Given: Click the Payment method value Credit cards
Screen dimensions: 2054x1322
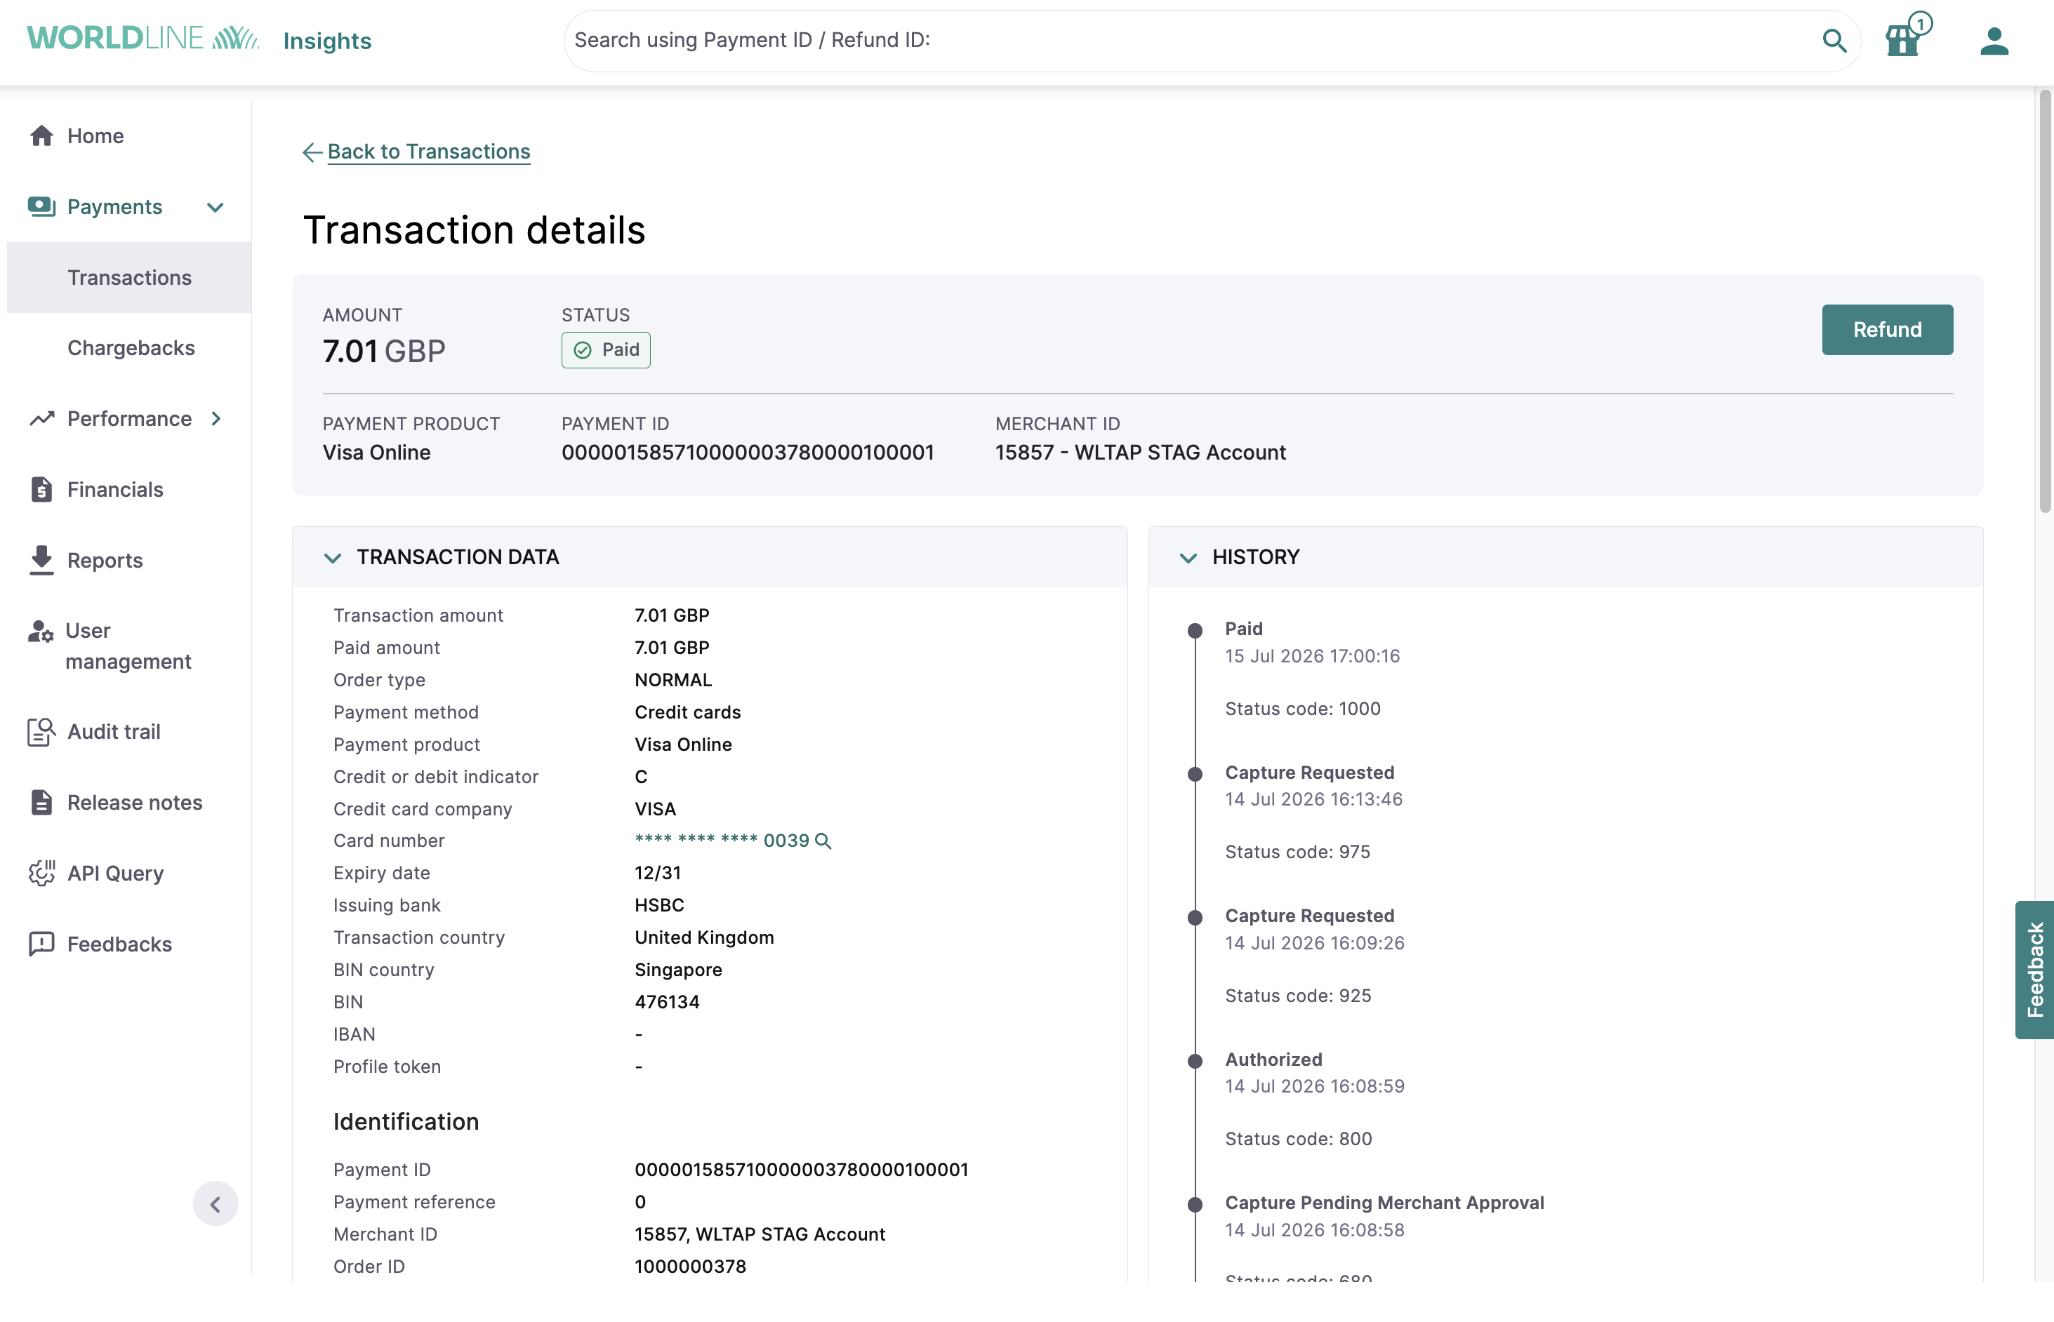Looking at the screenshot, I should pyautogui.click(x=687, y=712).
